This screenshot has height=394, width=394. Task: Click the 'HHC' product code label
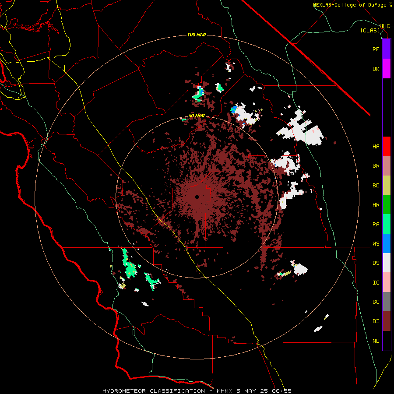point(385,26)
